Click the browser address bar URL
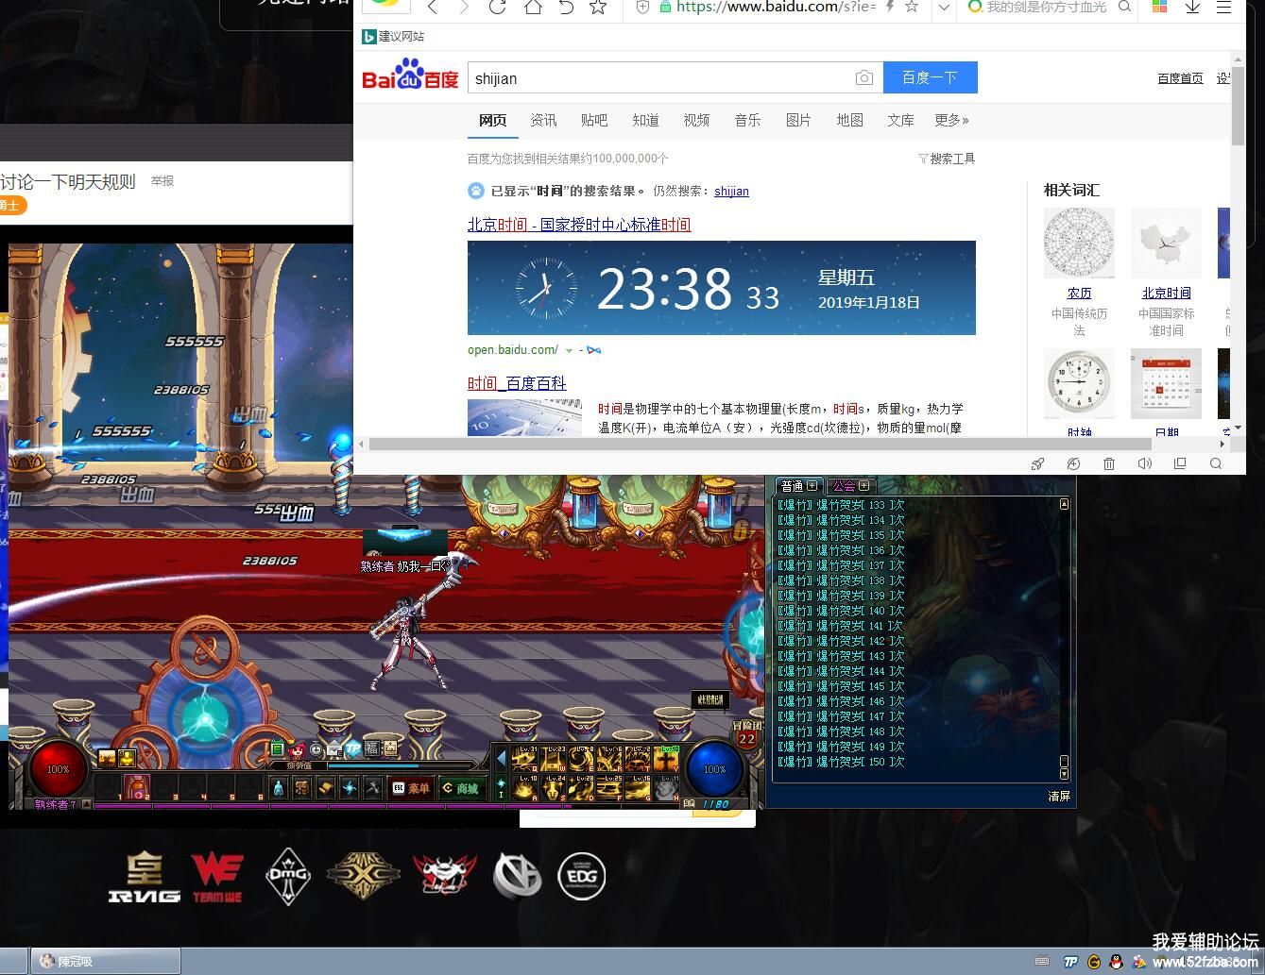 point(777,7)
